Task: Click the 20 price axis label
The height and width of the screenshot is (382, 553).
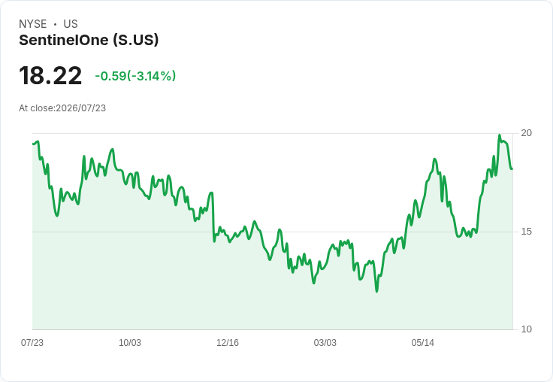Action: (x=526, y=133)
